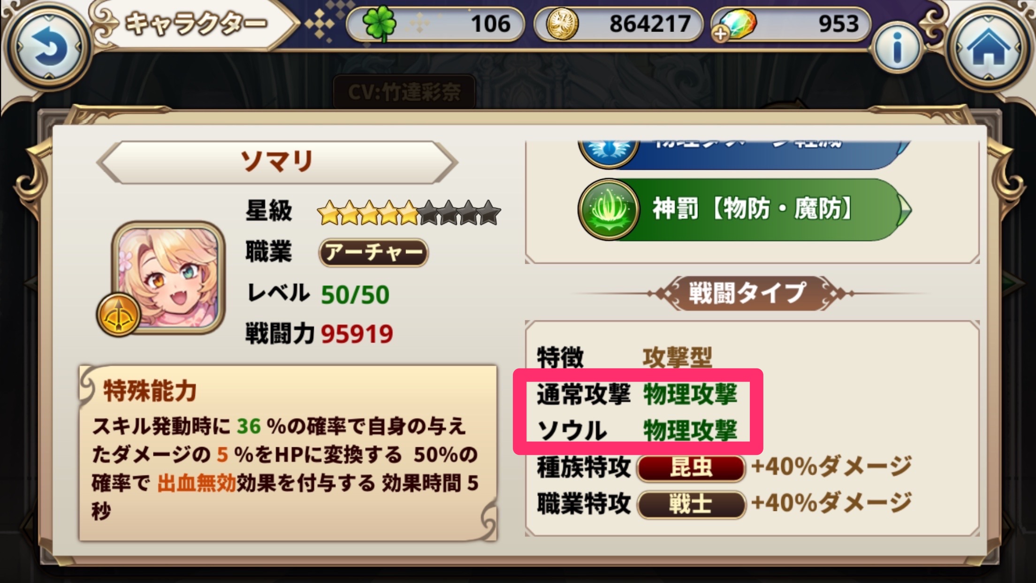Tap the gold coin icon

tap(562, 24)
